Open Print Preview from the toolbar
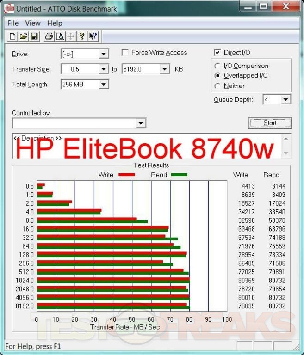Screen dimensions: 304x355 click(60, 36)
